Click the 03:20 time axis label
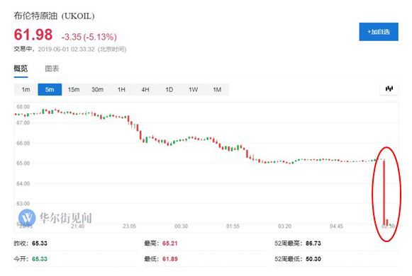 pos(284,226)
